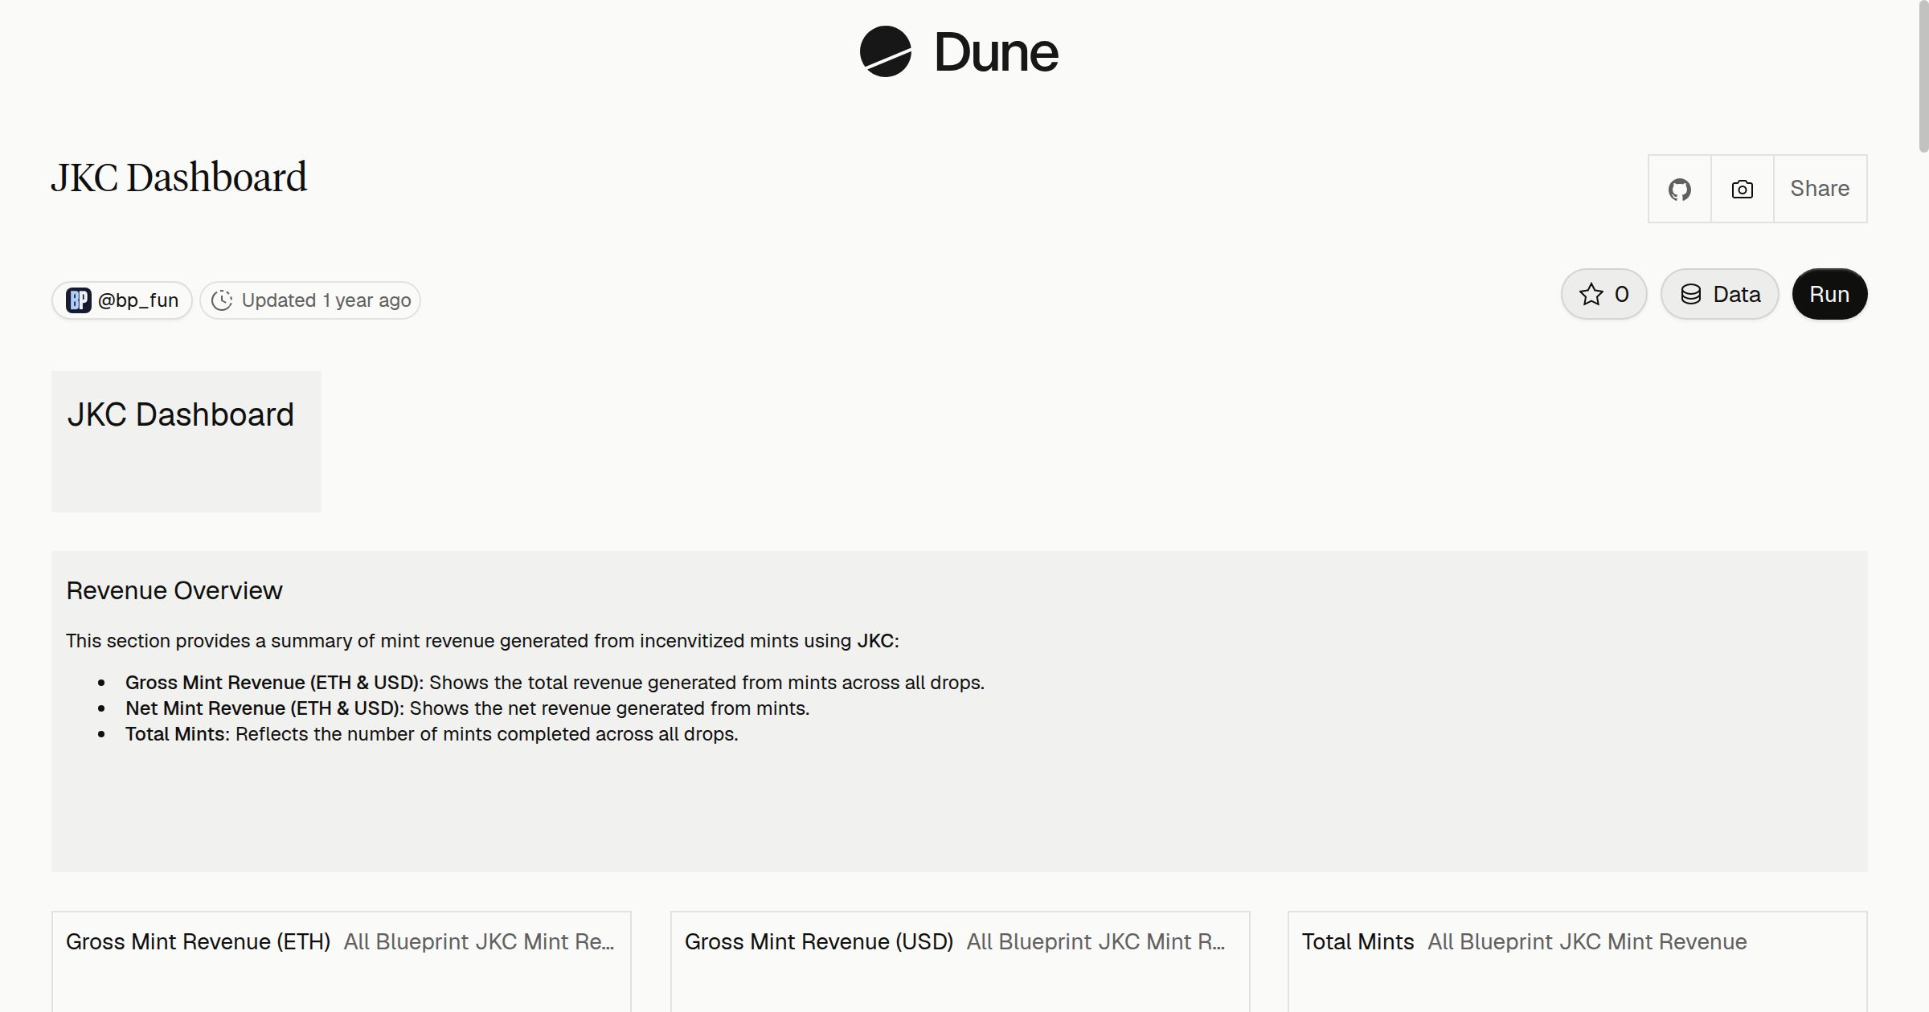This screenshot has width=1929, height=1012.
Task: Click the Gross Mint Revenue (ETH & USD) bullet
Action: 555,683
